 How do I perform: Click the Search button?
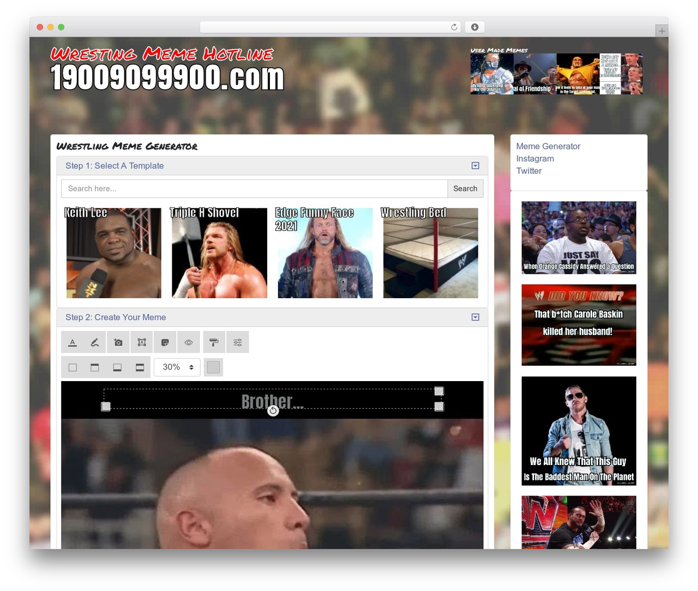[465, 189]
